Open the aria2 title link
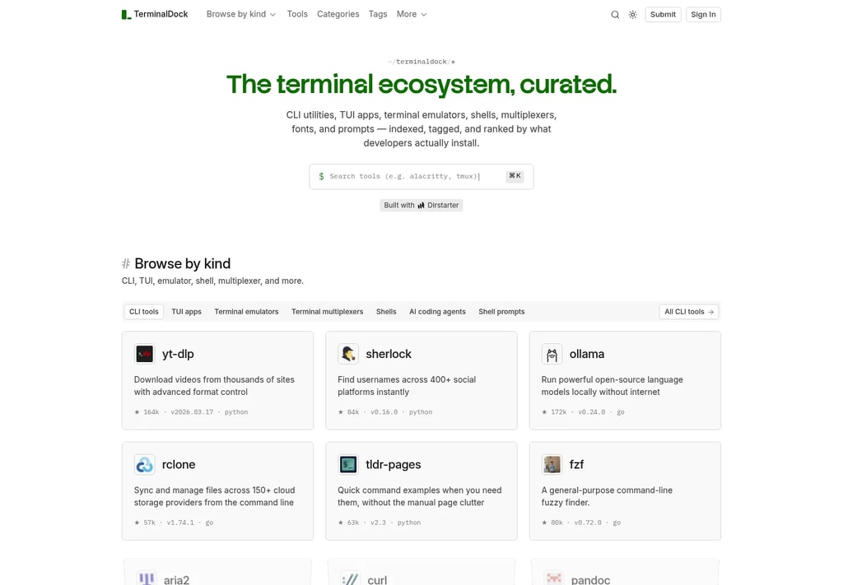 coord(176,579)
